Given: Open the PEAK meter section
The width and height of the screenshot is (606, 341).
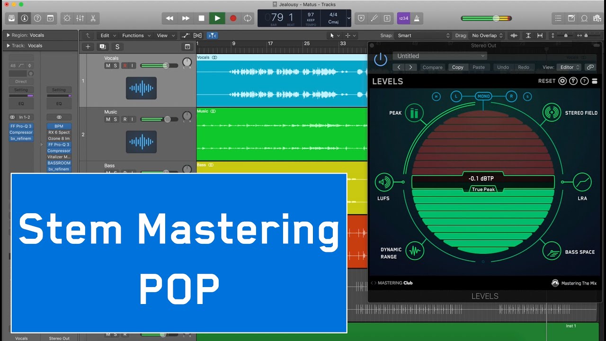Looking at the screenshot, I should pos(414,113).
